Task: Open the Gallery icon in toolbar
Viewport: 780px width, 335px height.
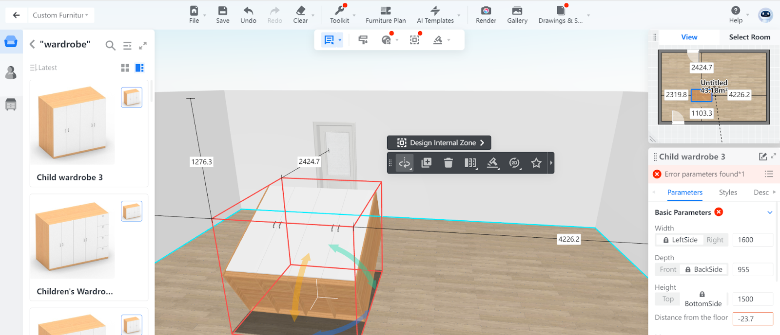Action: click(517, 11)
